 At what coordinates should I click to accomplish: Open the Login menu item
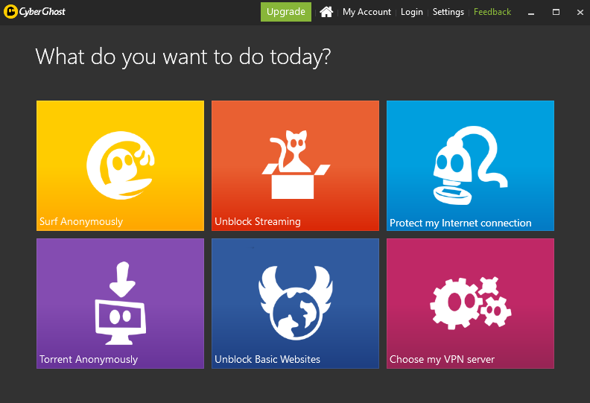pyautogui.click(x=412, y=12)
